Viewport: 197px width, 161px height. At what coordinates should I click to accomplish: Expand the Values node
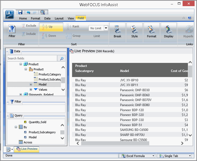(x=31, y=89)
